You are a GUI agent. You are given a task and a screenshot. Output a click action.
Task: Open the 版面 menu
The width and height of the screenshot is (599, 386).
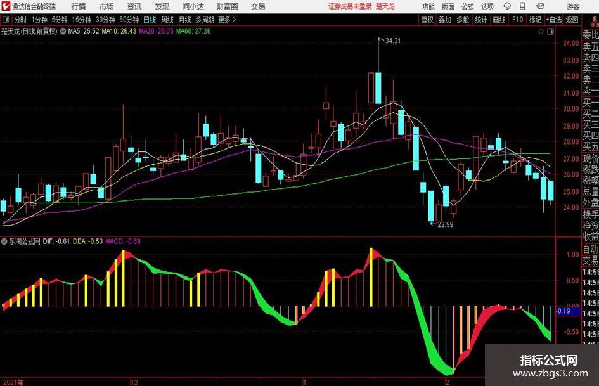[x=448, y=6]
